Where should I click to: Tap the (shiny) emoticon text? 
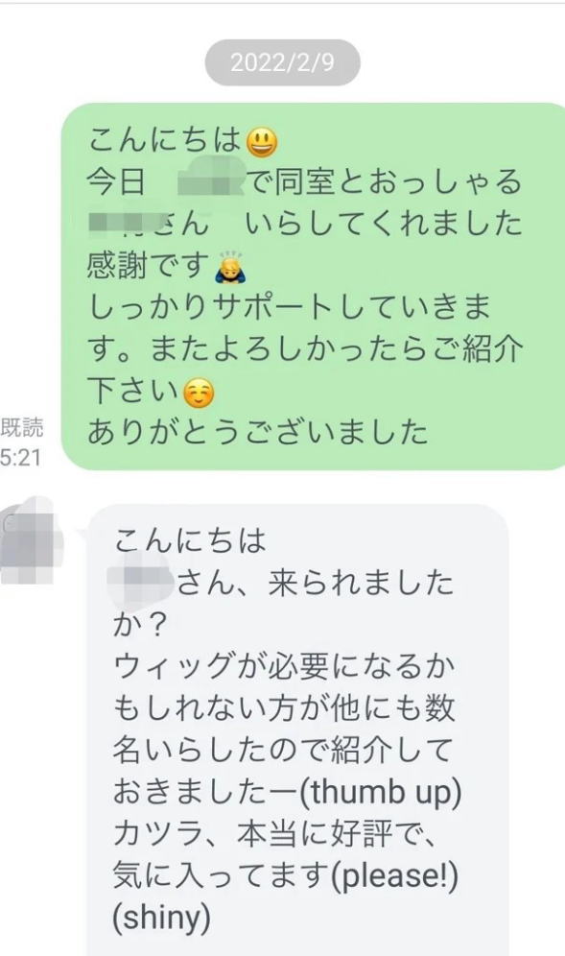pos(161,918)
